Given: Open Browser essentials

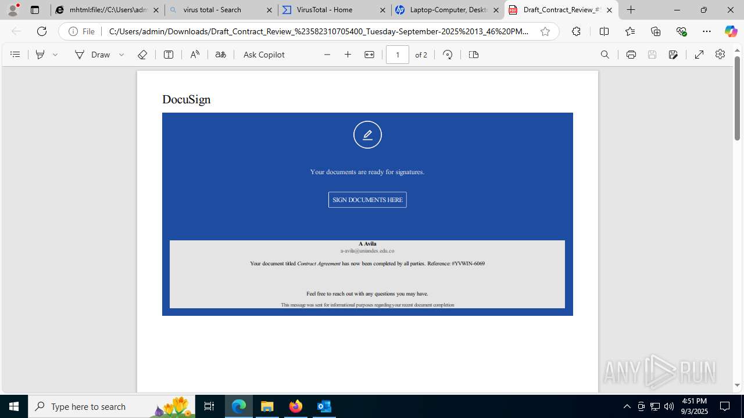Looking at the screenshot, I should tap(681, 31).
